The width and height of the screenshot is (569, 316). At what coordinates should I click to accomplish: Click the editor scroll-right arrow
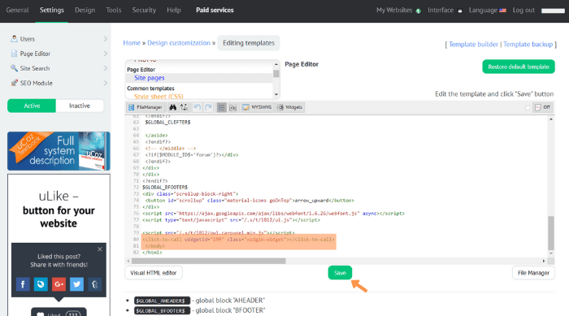click(x=544, y=261)
